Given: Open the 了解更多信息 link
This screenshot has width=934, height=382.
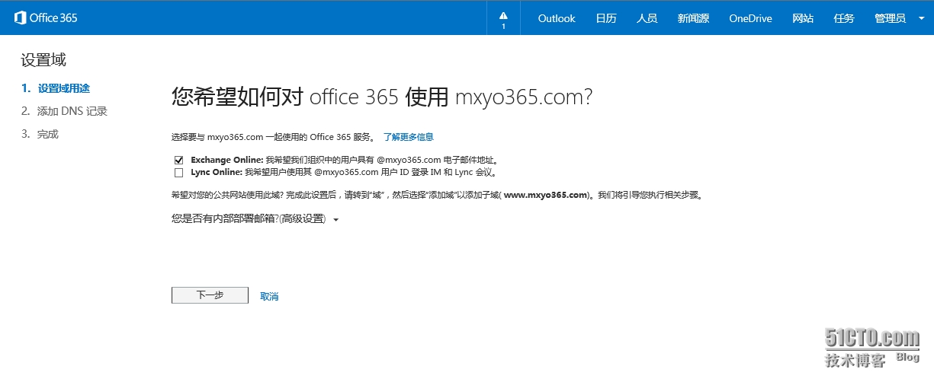Looking at the screenshot, I should [408, 137].
